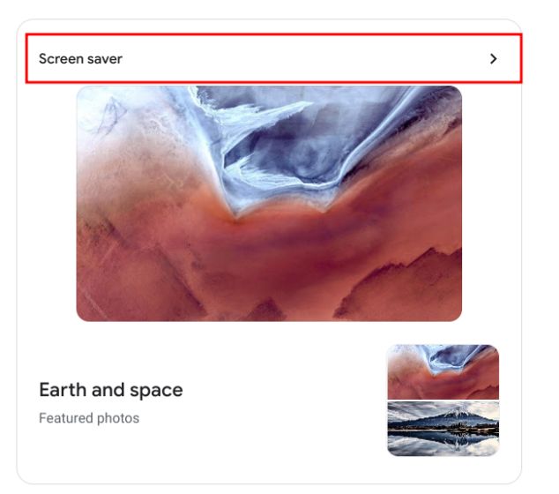Select the large red and blue preview image
The image size is (559, 494).
pyautogui.click(x=269, y=203)
